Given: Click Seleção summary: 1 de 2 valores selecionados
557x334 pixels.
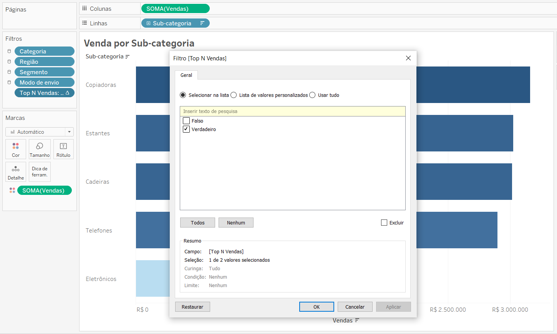Looking at the screenshot, I should click(x=239, y=260).
